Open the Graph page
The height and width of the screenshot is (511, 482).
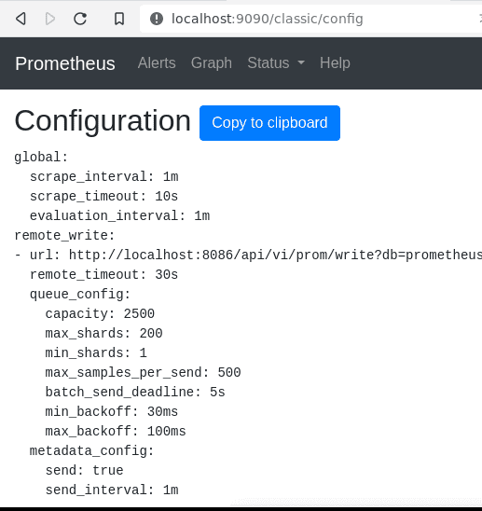click(212, 62)
